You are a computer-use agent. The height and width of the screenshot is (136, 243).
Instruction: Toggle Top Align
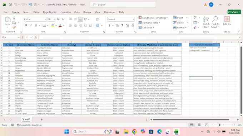pyautogui.click(x=70, y=19)
